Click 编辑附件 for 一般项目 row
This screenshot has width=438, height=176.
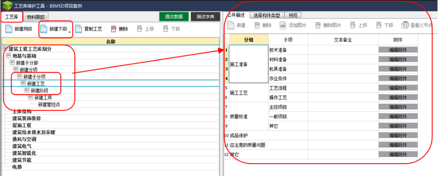[x=398, y=116]
